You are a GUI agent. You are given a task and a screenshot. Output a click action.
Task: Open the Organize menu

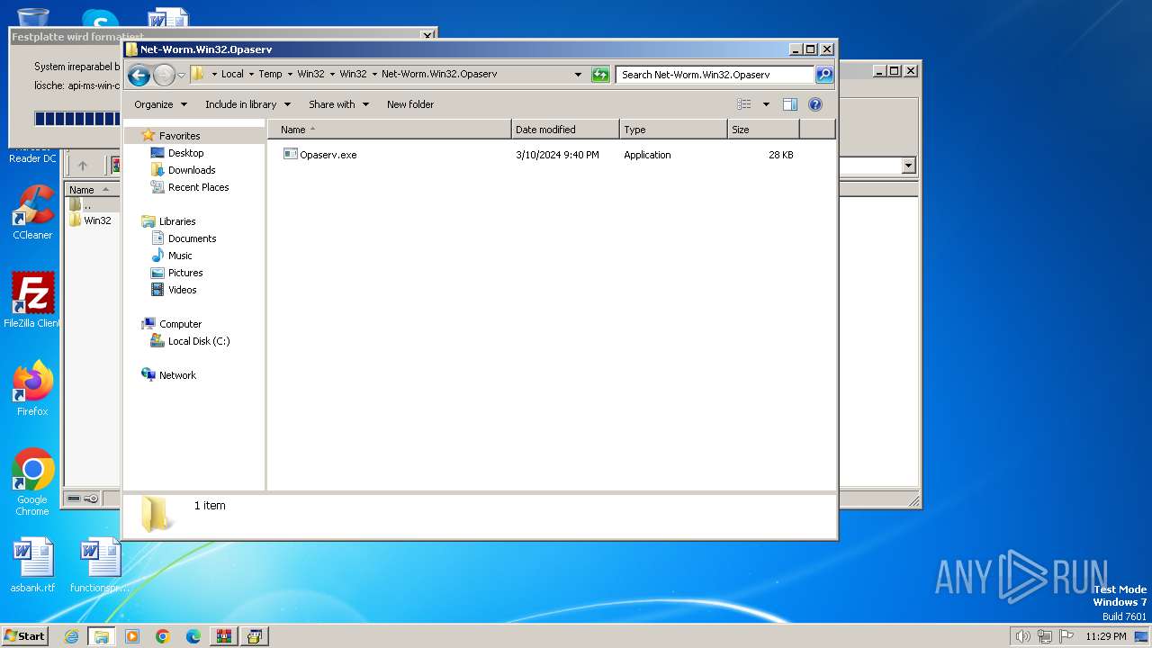(x=160, y=104)
